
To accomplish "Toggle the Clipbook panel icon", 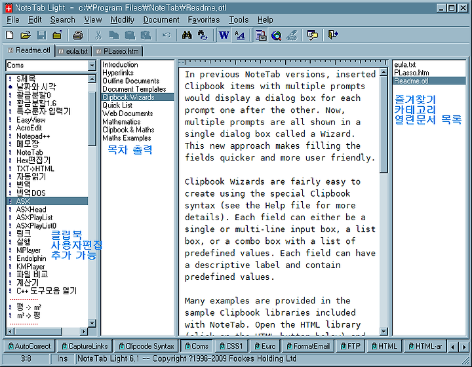I will (260, 35).
